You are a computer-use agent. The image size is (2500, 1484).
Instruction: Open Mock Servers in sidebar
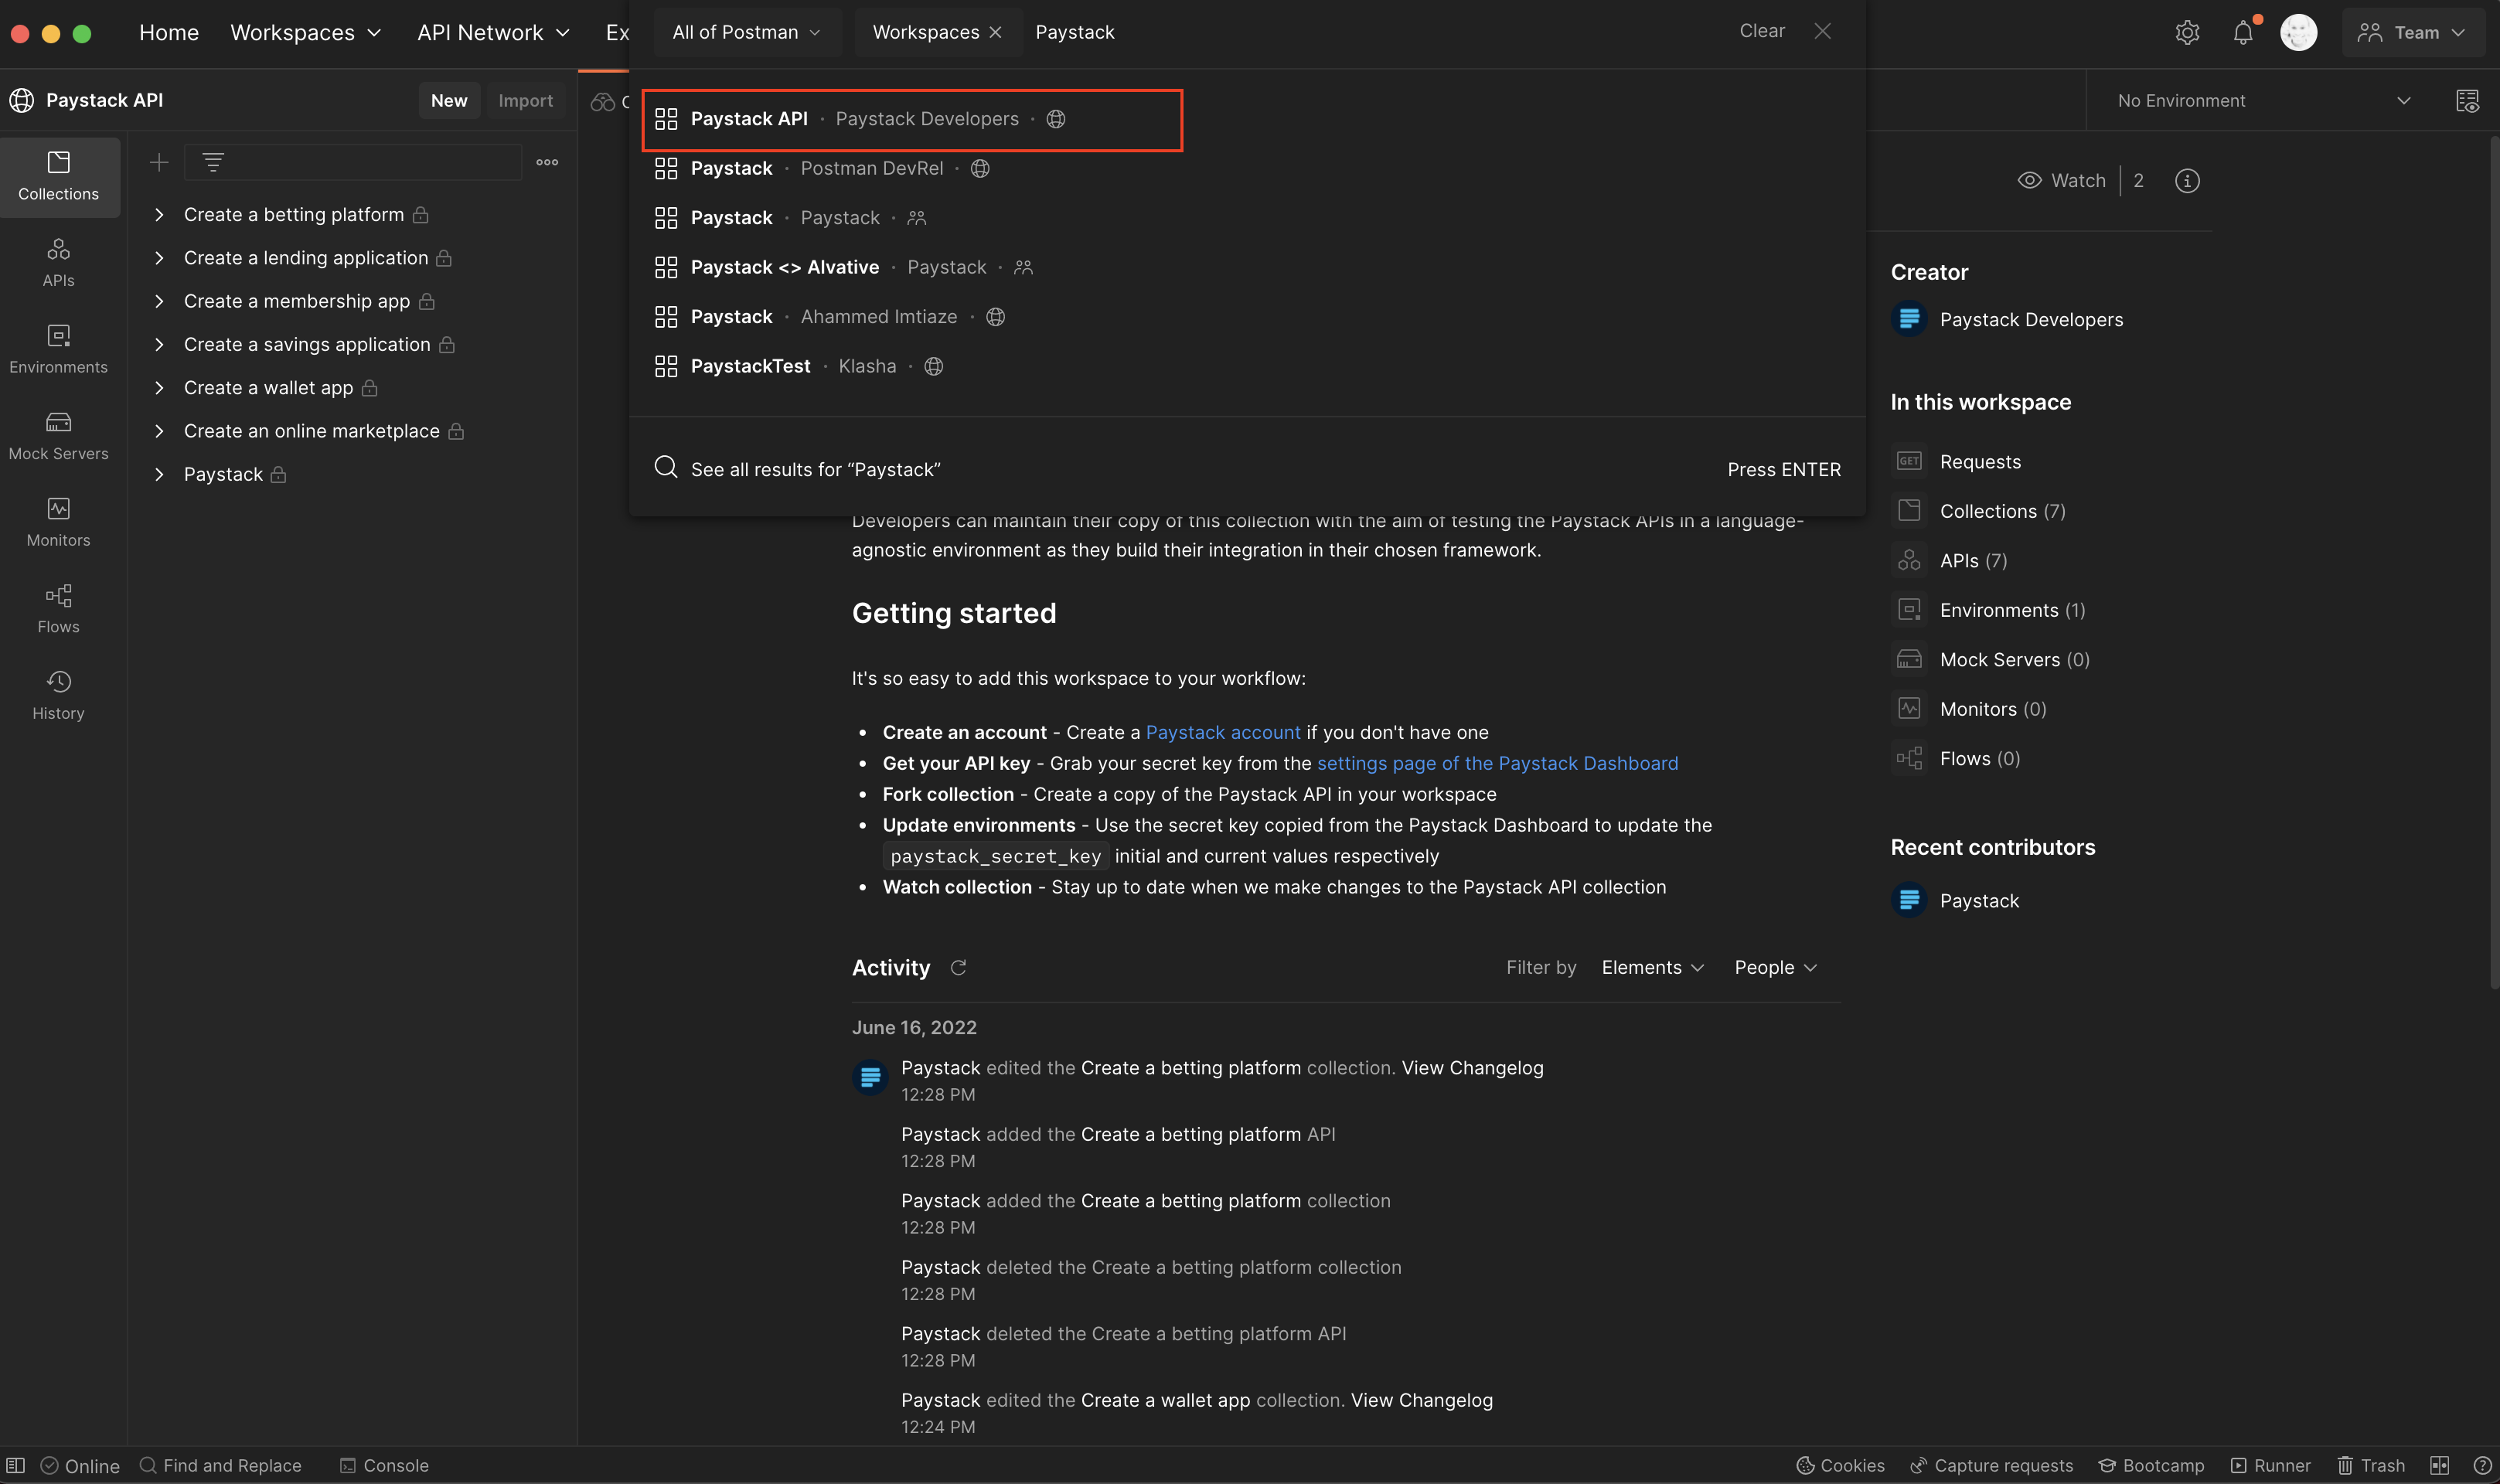pyautogui.click(x=59, y=436)
